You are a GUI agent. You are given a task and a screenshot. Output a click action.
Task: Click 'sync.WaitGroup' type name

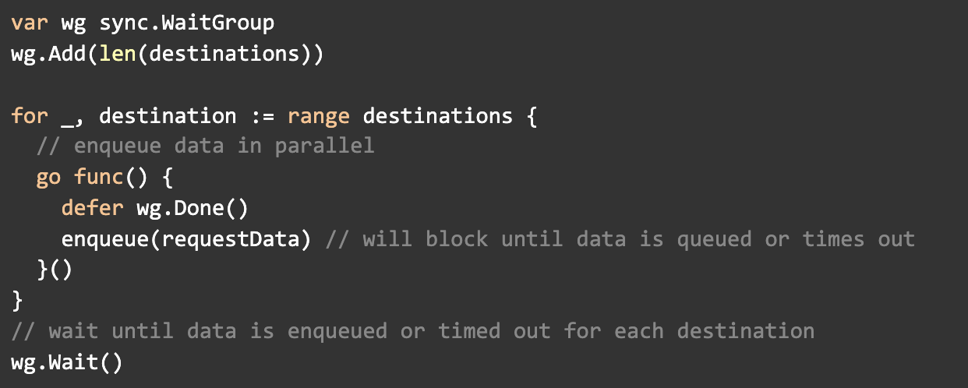pos(187,23)
